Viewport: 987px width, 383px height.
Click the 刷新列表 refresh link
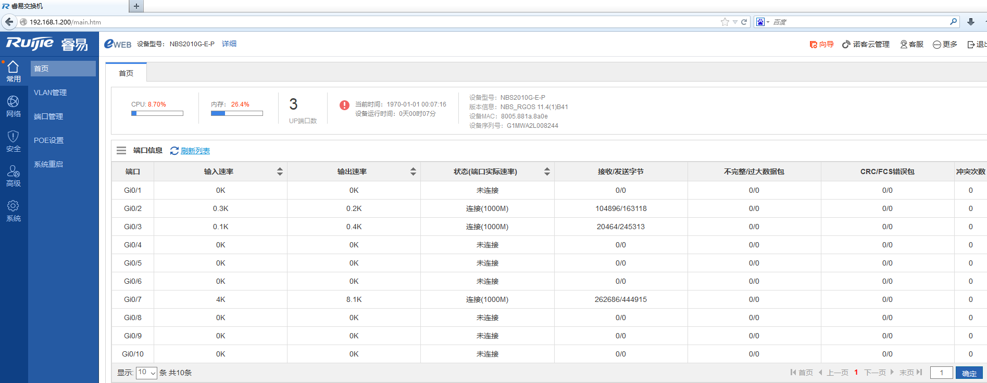pos(195,151)
